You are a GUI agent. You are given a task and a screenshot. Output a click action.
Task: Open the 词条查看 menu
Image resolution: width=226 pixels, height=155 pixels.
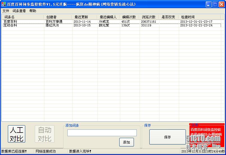19,11
